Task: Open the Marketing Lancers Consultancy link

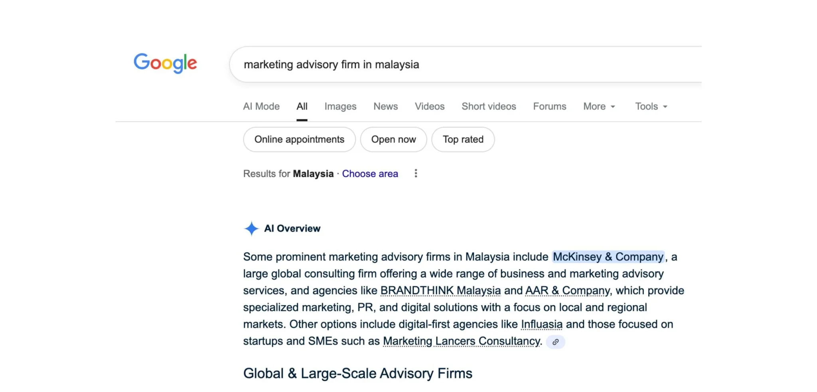Action: point(461,341)
